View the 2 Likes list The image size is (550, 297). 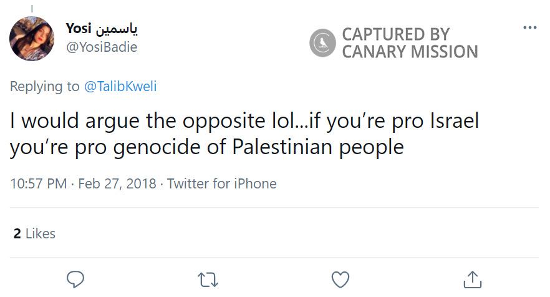tap(34, 234)
